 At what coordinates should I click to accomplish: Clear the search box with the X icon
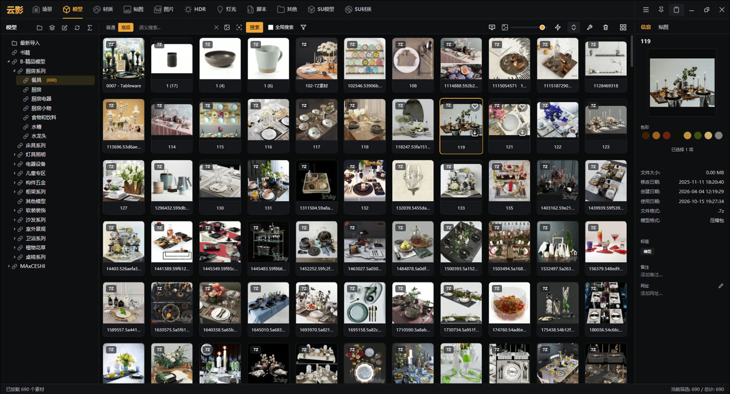click(x=216, y=28)
